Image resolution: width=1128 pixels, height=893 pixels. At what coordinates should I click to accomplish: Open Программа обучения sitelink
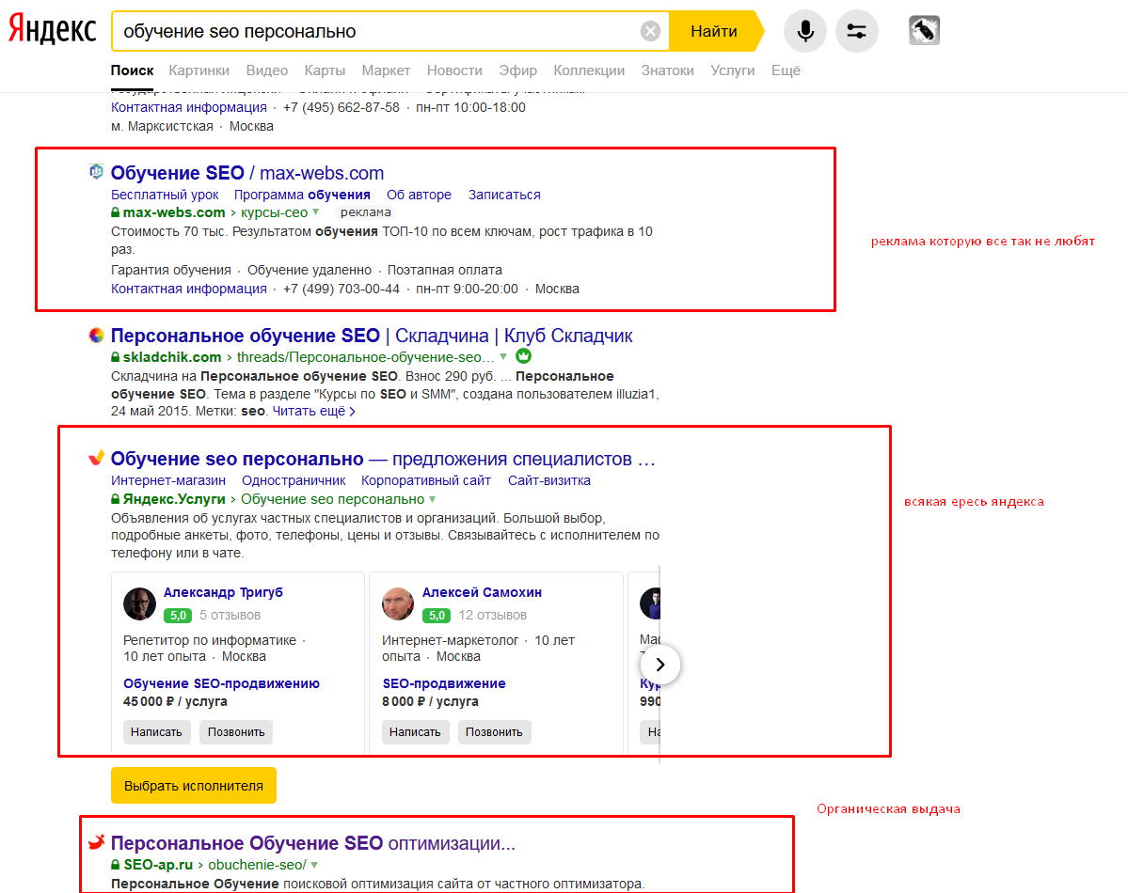pyautogui.click(x=302, y=195)
